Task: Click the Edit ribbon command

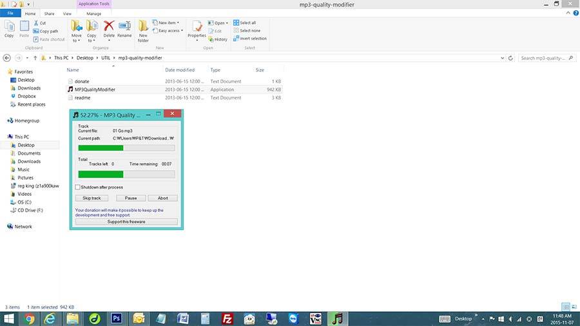Action: click(x=215, y=31)
